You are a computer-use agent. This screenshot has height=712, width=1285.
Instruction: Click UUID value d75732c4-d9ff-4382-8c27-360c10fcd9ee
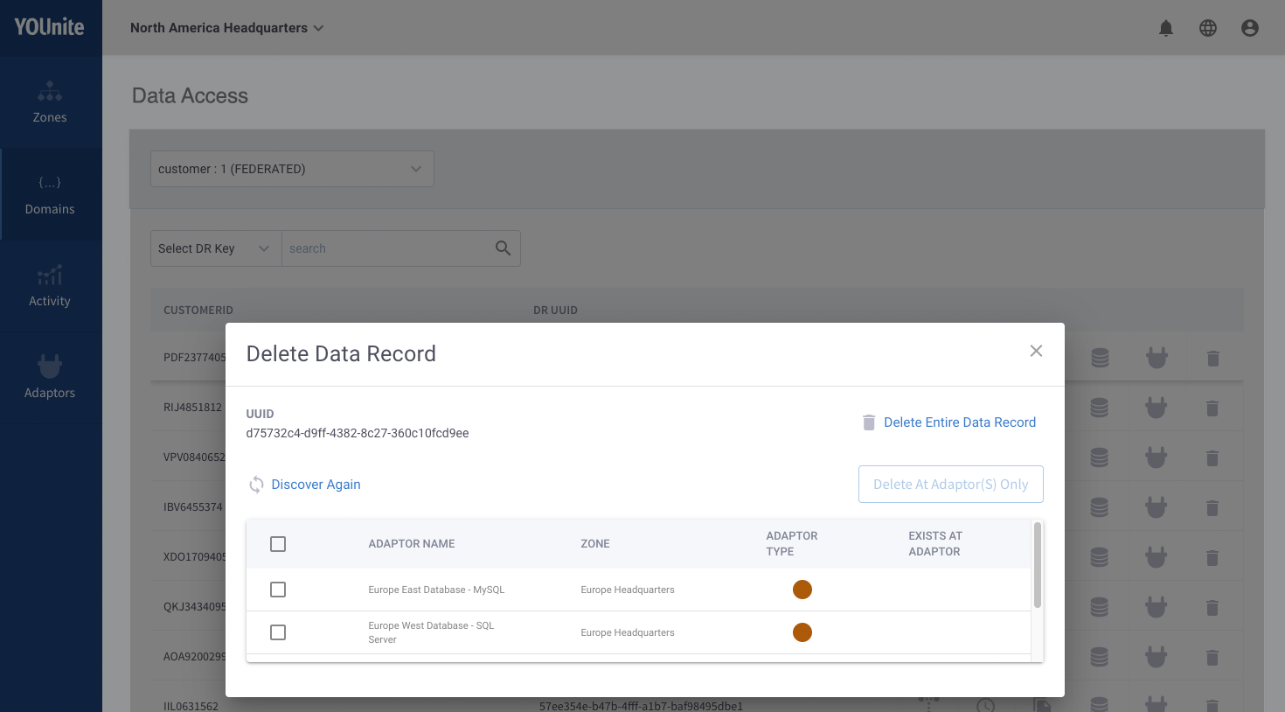358,433
